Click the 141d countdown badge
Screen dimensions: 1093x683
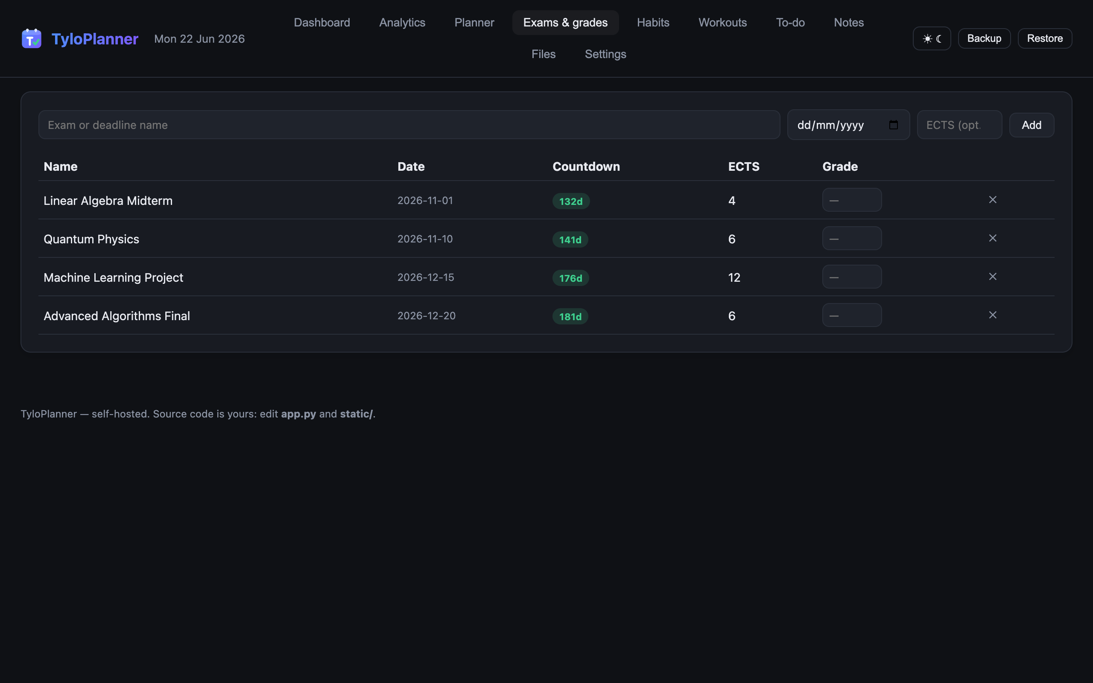pos(570,240)
